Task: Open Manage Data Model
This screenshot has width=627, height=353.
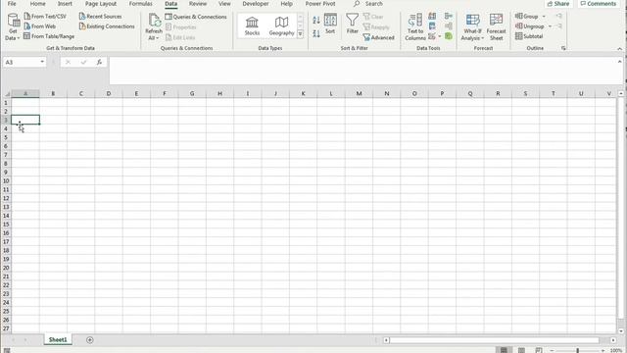Action: click(x=449, y=36)
